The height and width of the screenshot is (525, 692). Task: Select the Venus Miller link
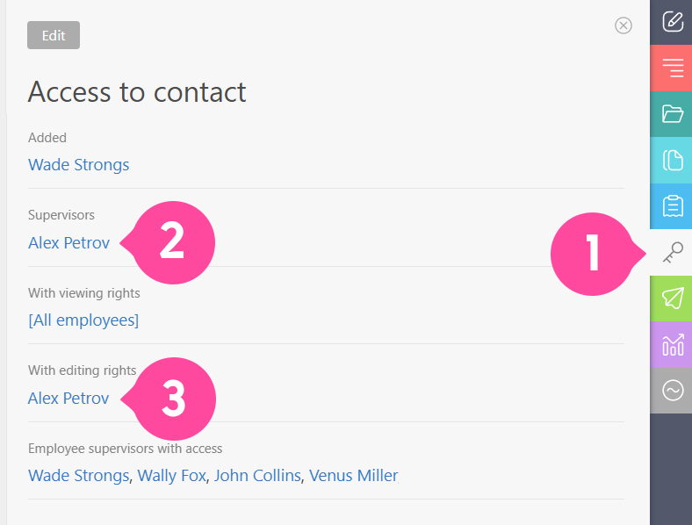(354, 476)
